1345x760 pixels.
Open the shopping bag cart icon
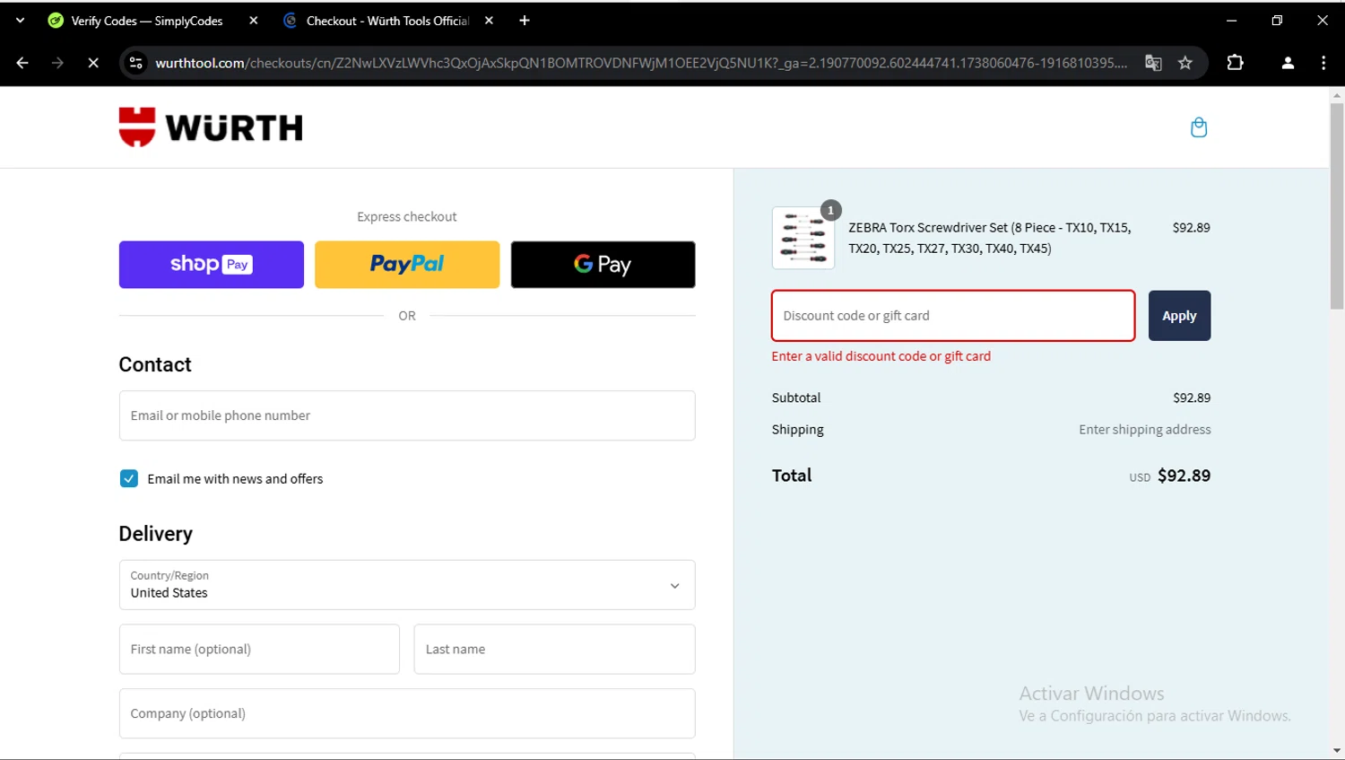tap(1198, 127)
